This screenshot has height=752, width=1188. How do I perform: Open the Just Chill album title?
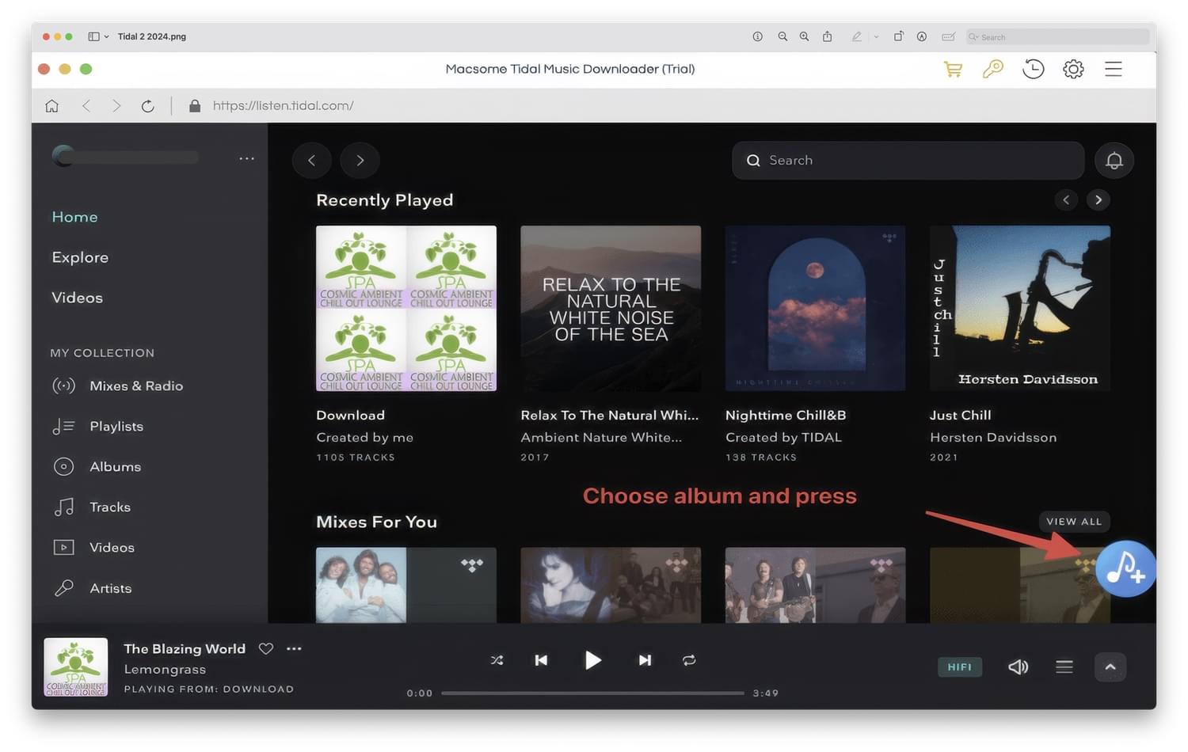coord(961,415)
